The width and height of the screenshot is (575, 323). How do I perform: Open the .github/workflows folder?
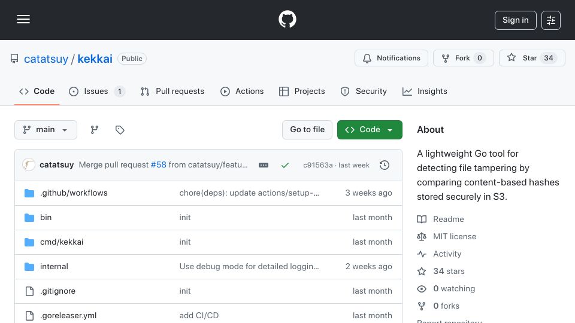(74, 193)
